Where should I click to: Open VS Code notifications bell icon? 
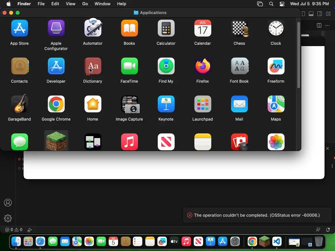click(328, 230)
